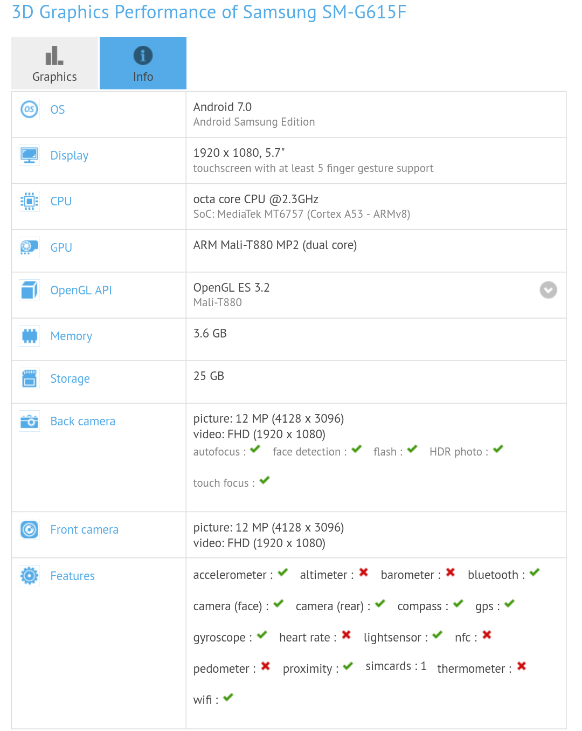The width and height of the screenshot is (582, 731).
Task: Open the Storage link
Action: [x=70, y=378]
